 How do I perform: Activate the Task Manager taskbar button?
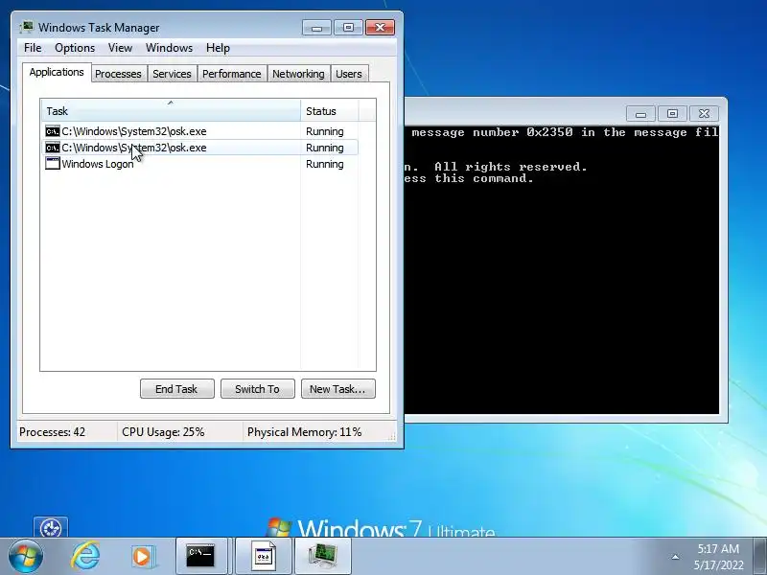click(x=323, y=557)
